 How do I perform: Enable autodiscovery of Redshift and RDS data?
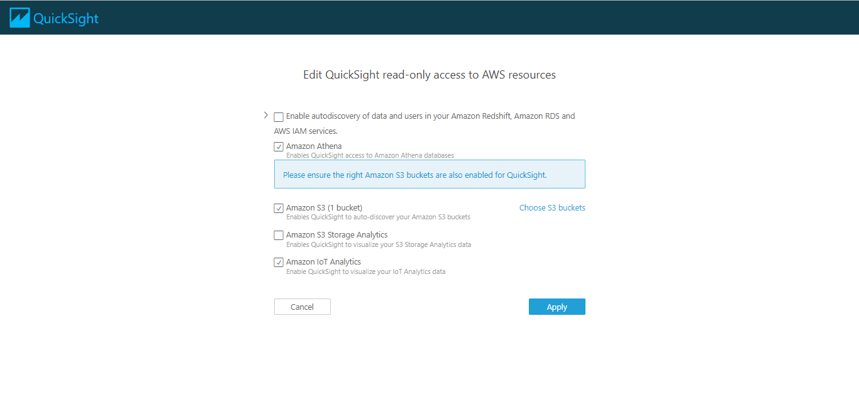[279, 117]
